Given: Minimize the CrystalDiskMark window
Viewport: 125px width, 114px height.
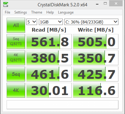Looking at the screenshot, I should (97, 4).
